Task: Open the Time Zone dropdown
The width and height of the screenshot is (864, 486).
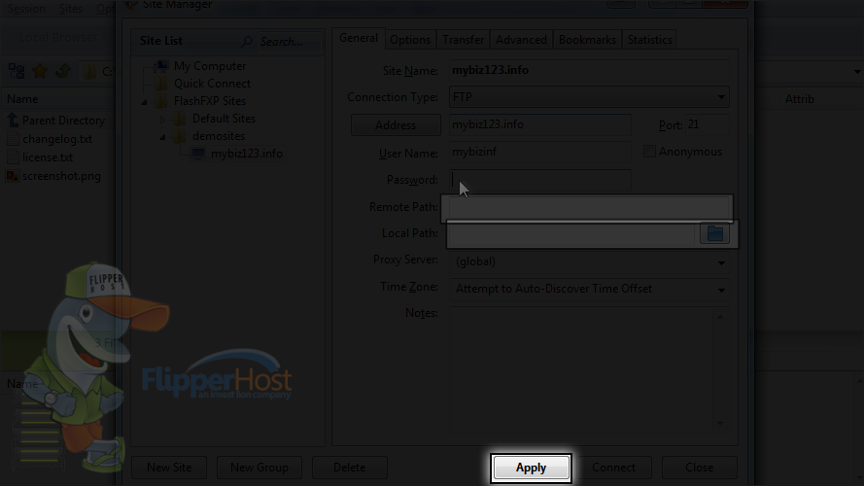Action: 589,289
